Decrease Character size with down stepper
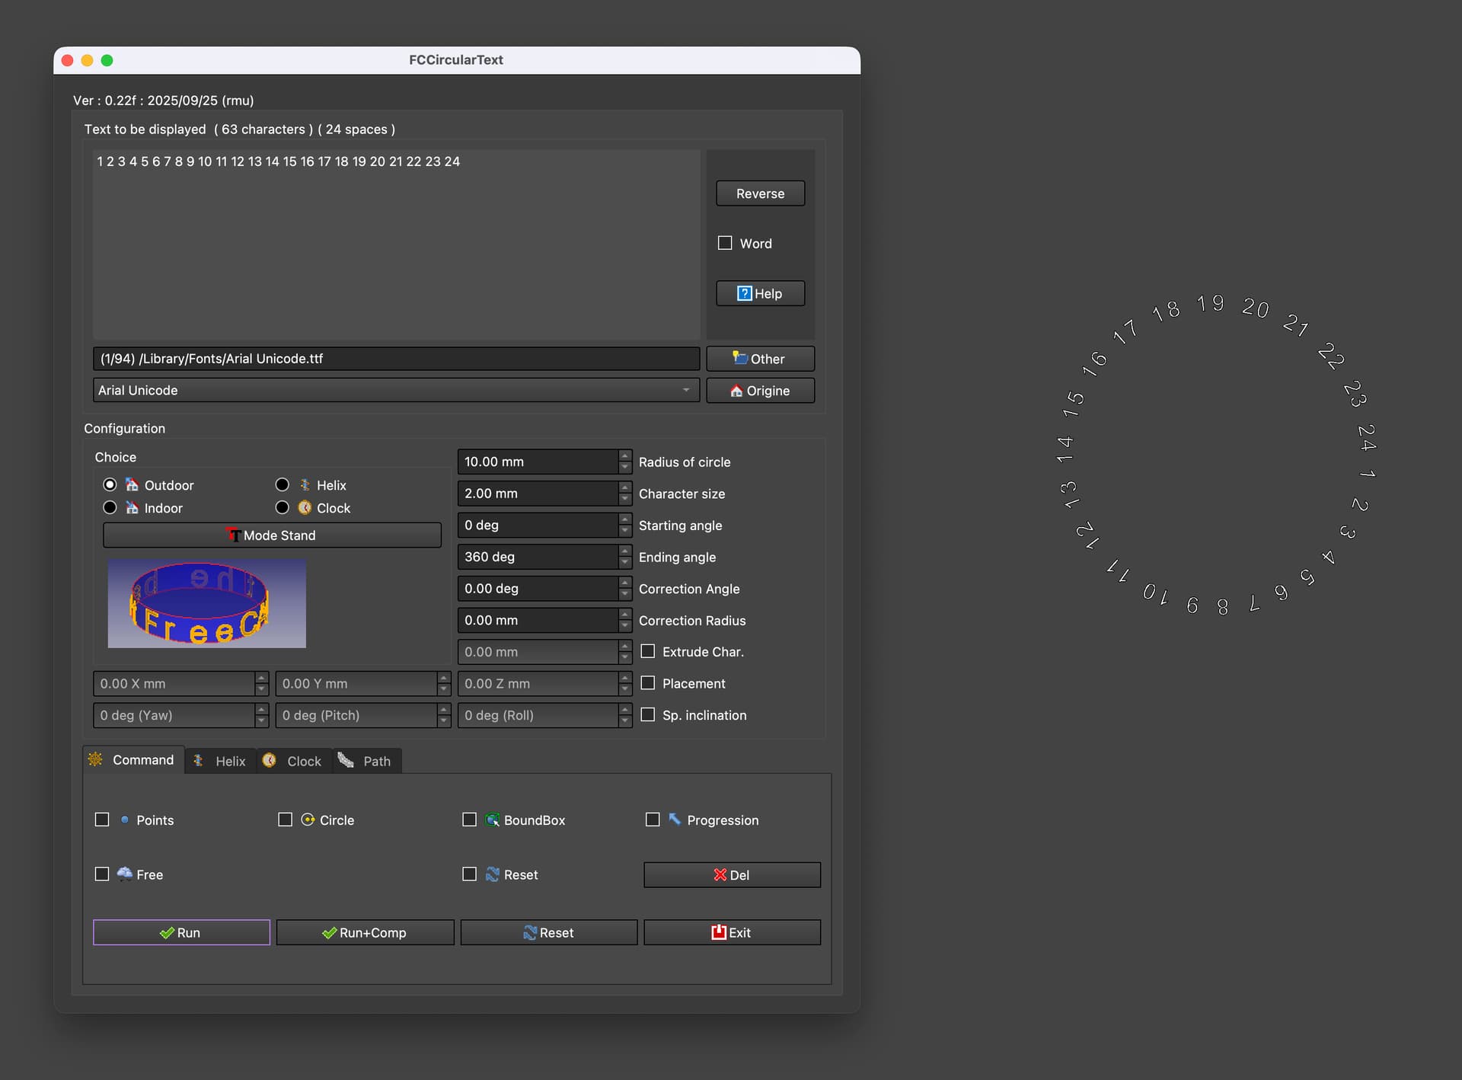Viewport: 1462px width, 1080px height. (625, 499)
